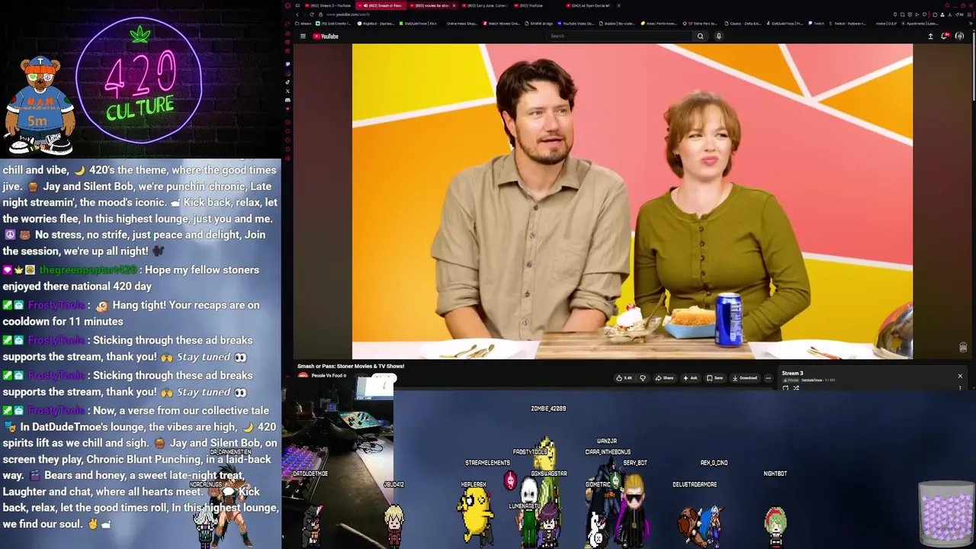Open the 'YouTube Video Do...' bookmark
This screenshot has width=976, height=549.
pos(576,24)
